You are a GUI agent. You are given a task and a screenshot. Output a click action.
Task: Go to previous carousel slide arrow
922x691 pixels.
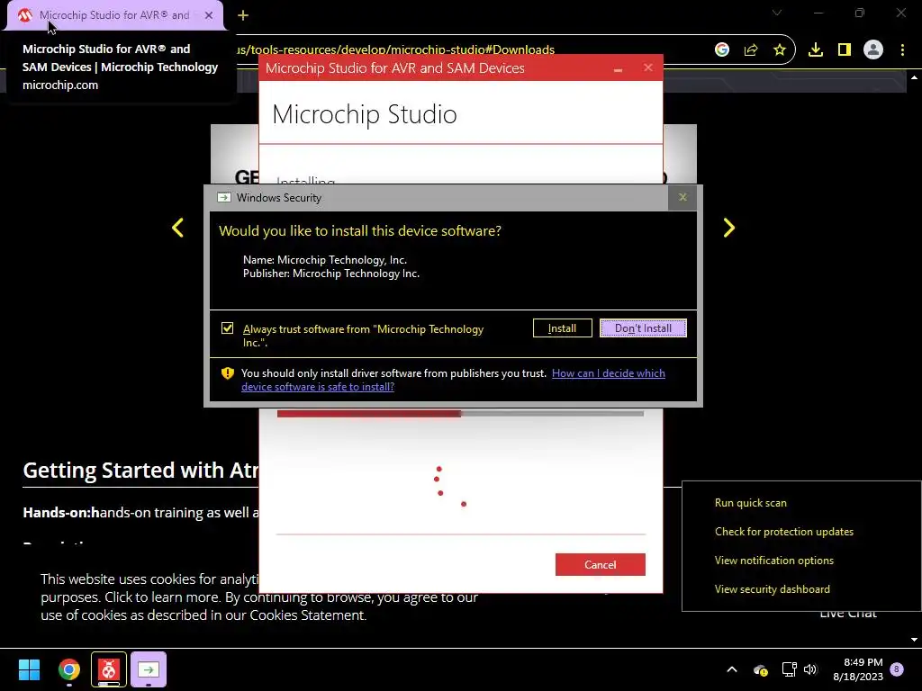[177, 228]
